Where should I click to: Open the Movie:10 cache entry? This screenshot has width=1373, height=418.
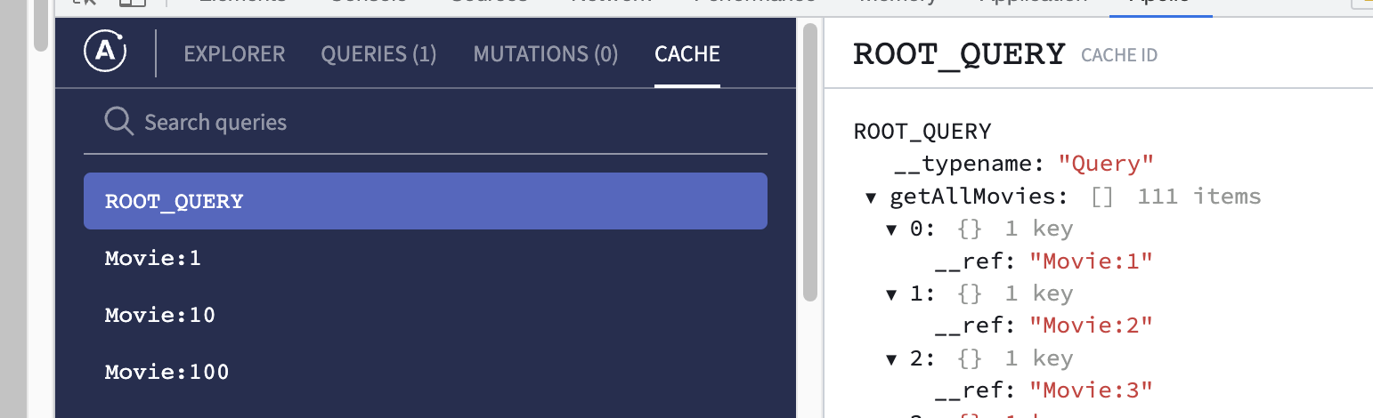click(x=426, y=316)
